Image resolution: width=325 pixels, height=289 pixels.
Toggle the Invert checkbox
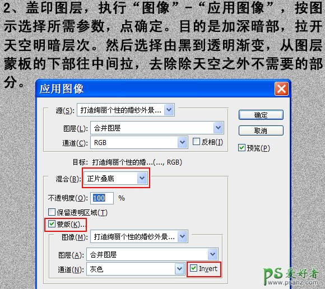point(193,268)
